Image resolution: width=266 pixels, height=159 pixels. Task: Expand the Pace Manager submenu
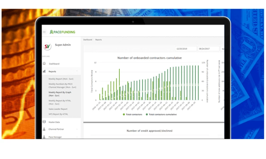click(x=77, y=137)
